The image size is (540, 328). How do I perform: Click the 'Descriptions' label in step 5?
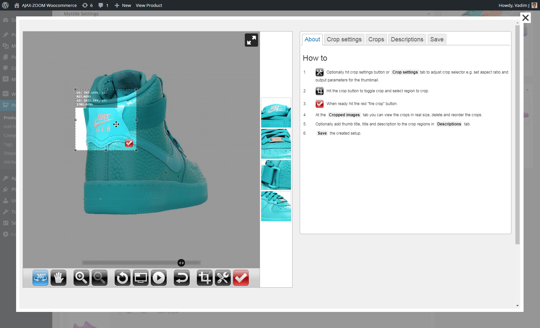pyautogui.click(x=449, y=124)
